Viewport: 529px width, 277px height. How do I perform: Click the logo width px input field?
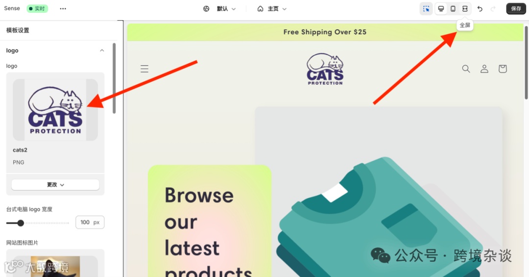pyautogui.click(x=90, y=222)
